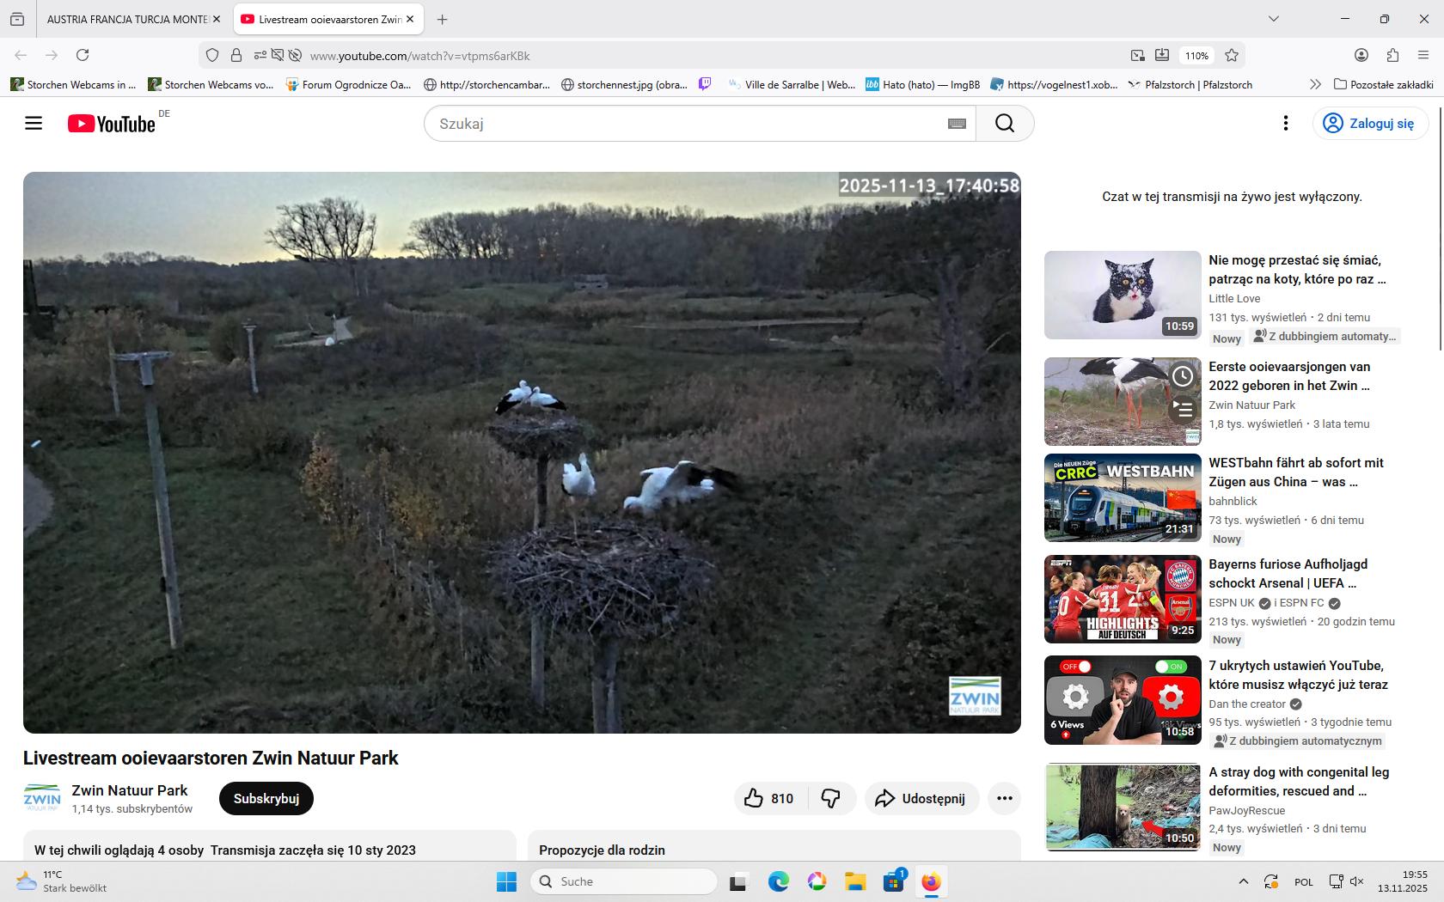
Task: Open stray dog video thumbnail
Action: 1123,808
